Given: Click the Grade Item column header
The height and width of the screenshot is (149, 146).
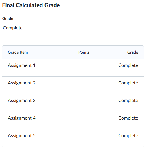Looking at the screenshot, I should point(18,52).
